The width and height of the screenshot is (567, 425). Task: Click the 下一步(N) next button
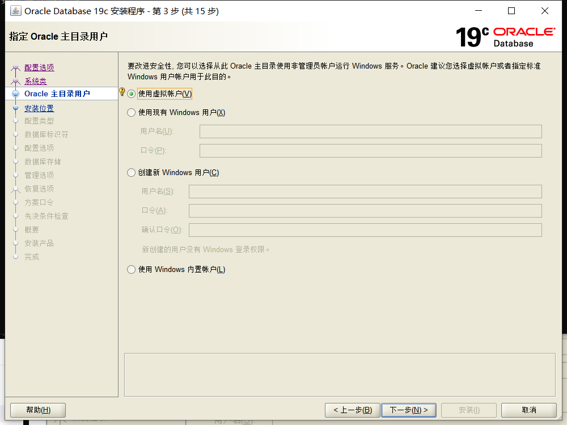tap(409, 410)
